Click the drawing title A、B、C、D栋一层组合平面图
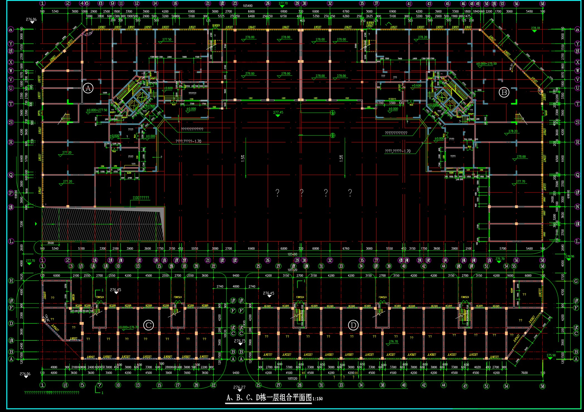The image size is (584, 412). coord(269,398)
